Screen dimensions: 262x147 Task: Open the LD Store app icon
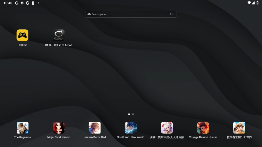pyautogui.click(x=22, y=35)
